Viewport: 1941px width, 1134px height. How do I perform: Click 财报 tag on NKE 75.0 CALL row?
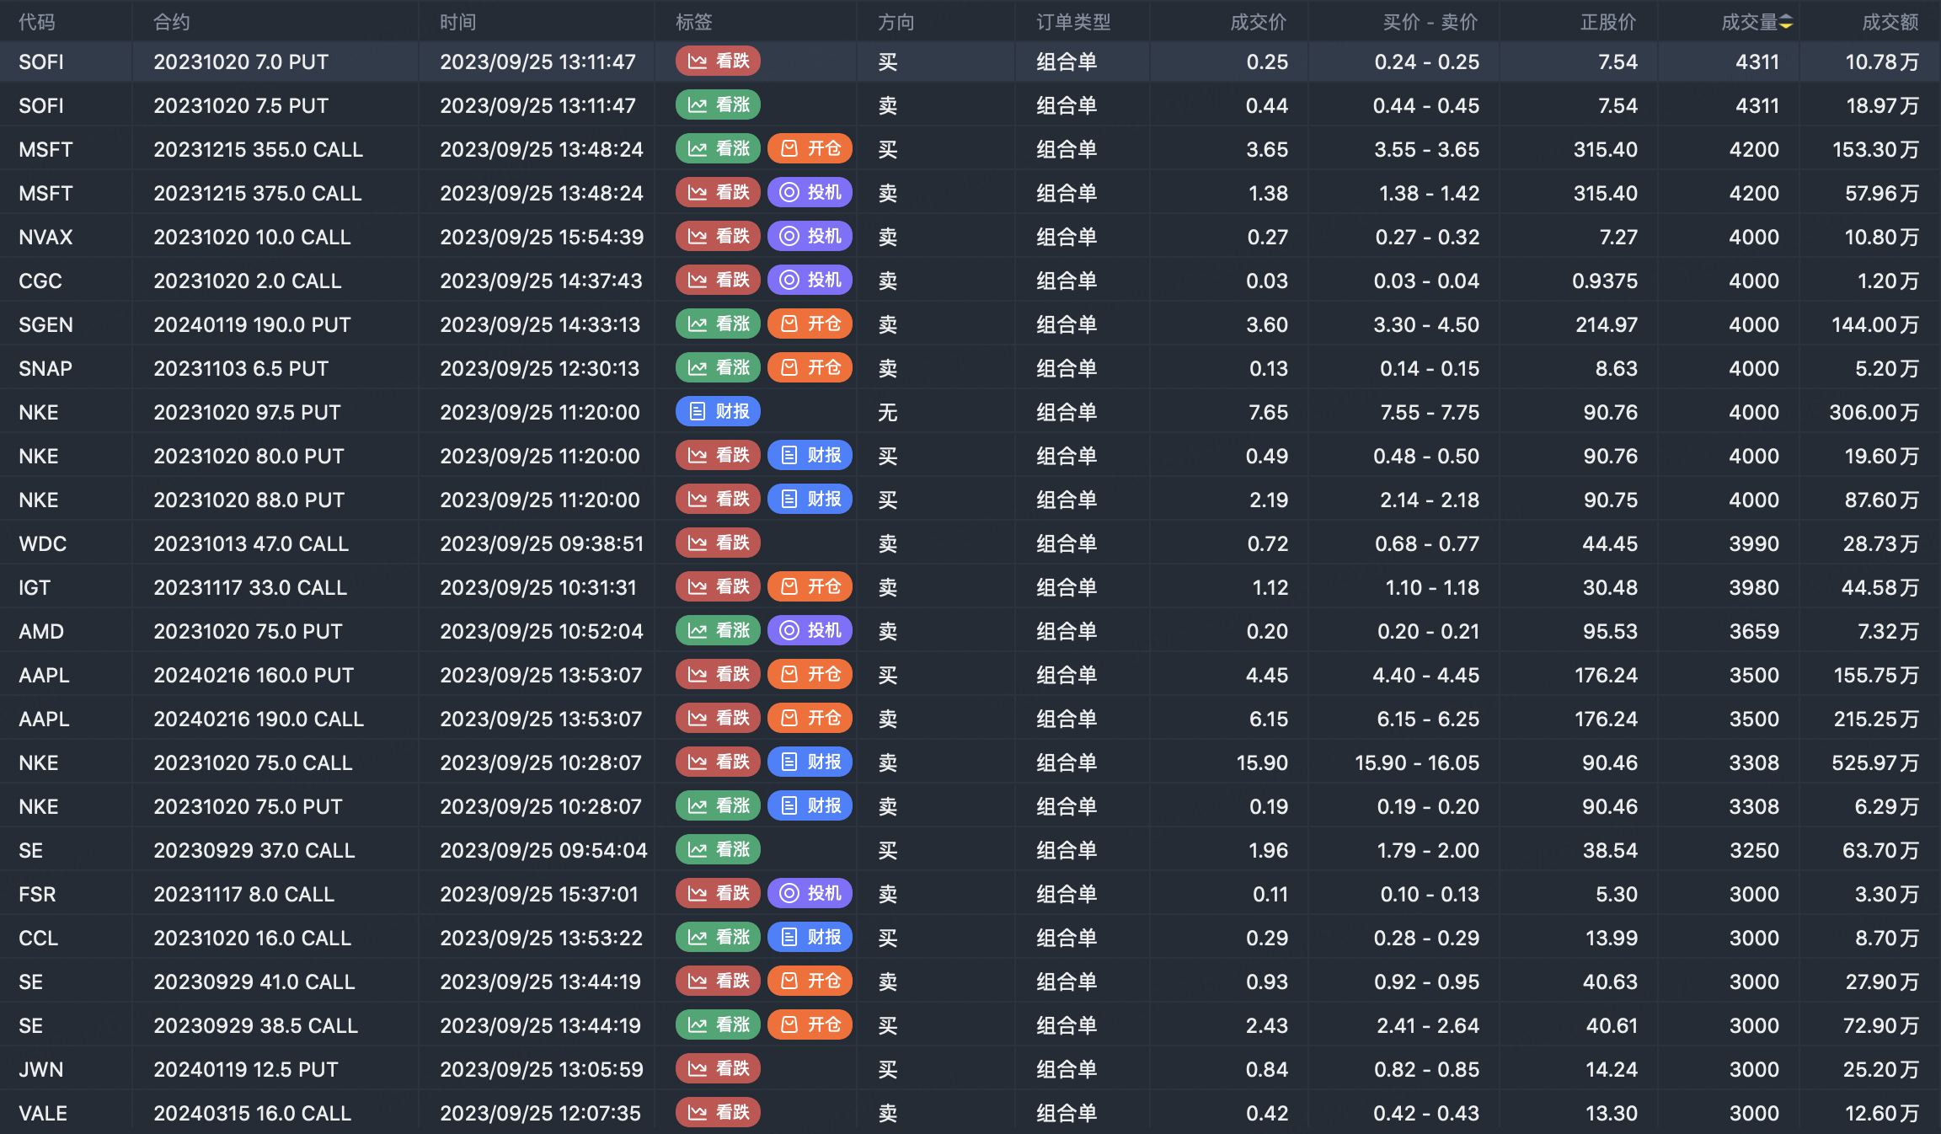(810, 762)
